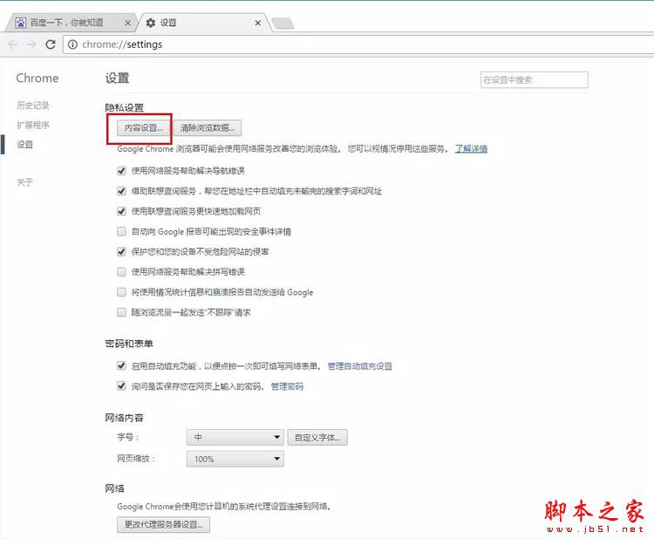Open 管理密码 link

(287, 386)
